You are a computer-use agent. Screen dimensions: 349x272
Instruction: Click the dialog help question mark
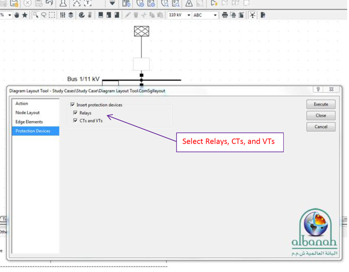click(x=318, y=90)
